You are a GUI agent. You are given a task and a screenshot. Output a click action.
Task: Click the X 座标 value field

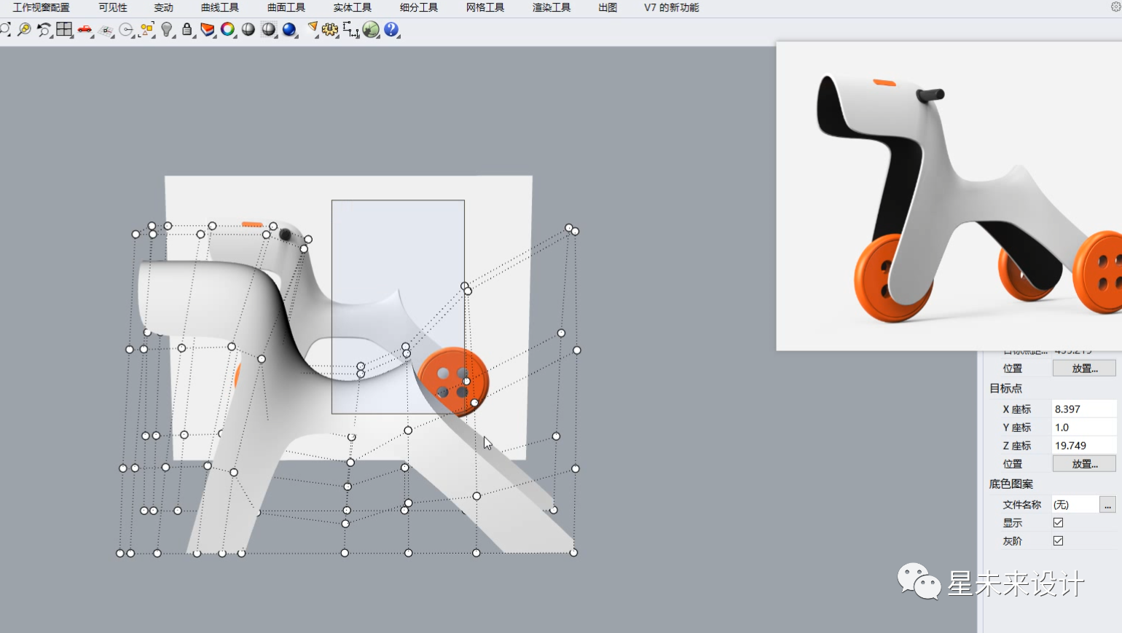coord(1083,409)
